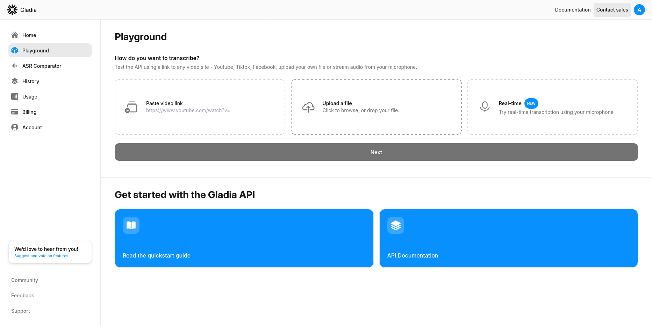Click the microphone icon for Real-time

[x=485, y=107]
